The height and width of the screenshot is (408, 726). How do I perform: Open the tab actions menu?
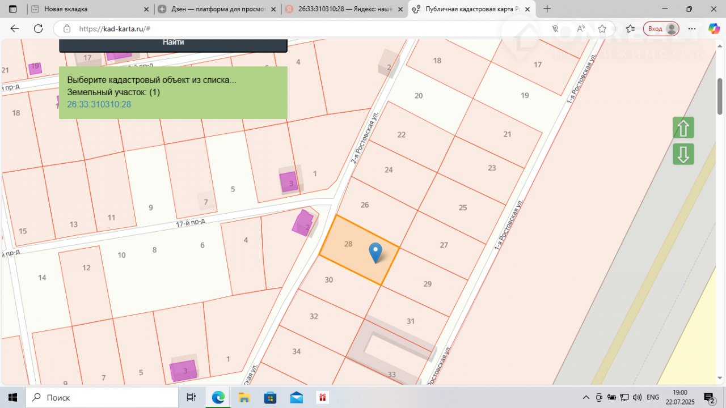tap(12, 9)
